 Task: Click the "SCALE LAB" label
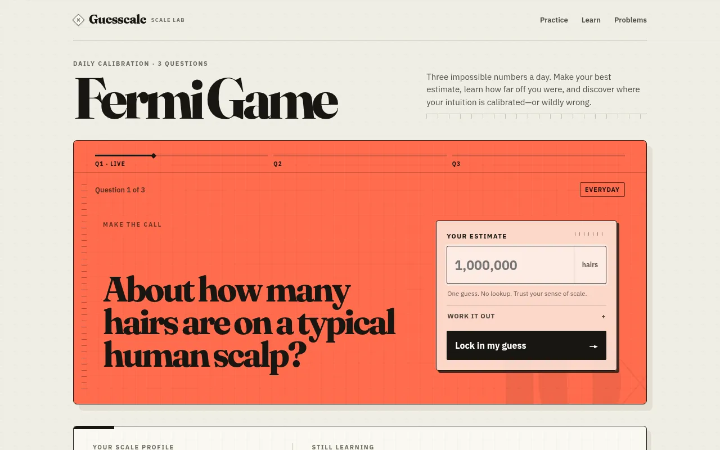point(168,20)
